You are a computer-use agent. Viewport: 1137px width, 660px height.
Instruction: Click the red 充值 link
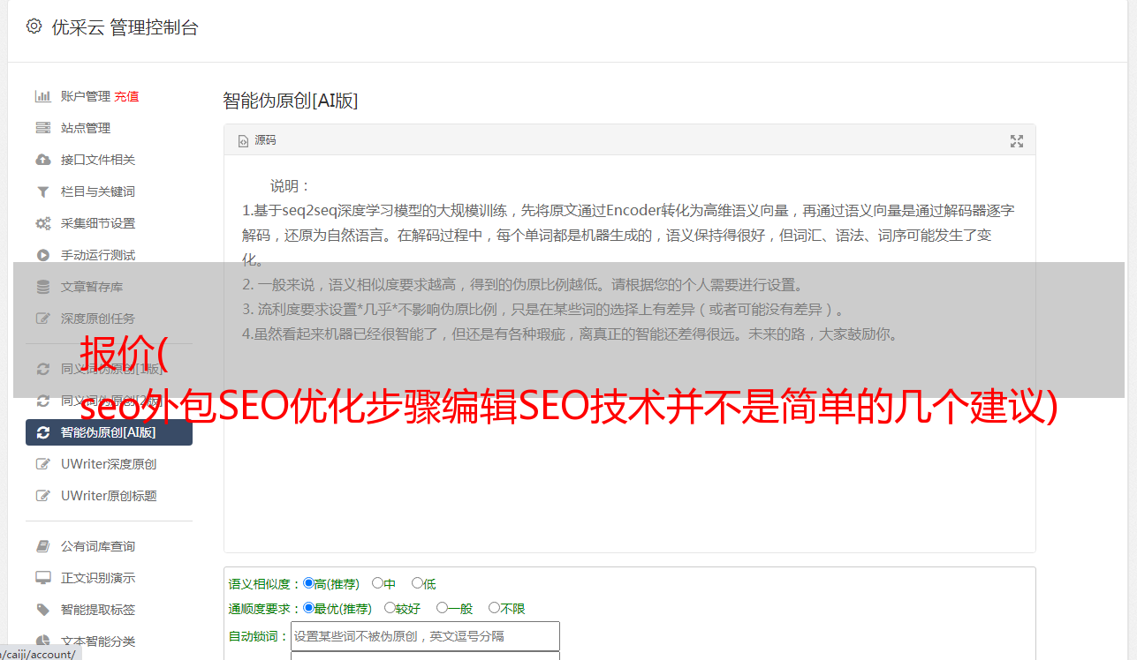click(x=126, y=96)
